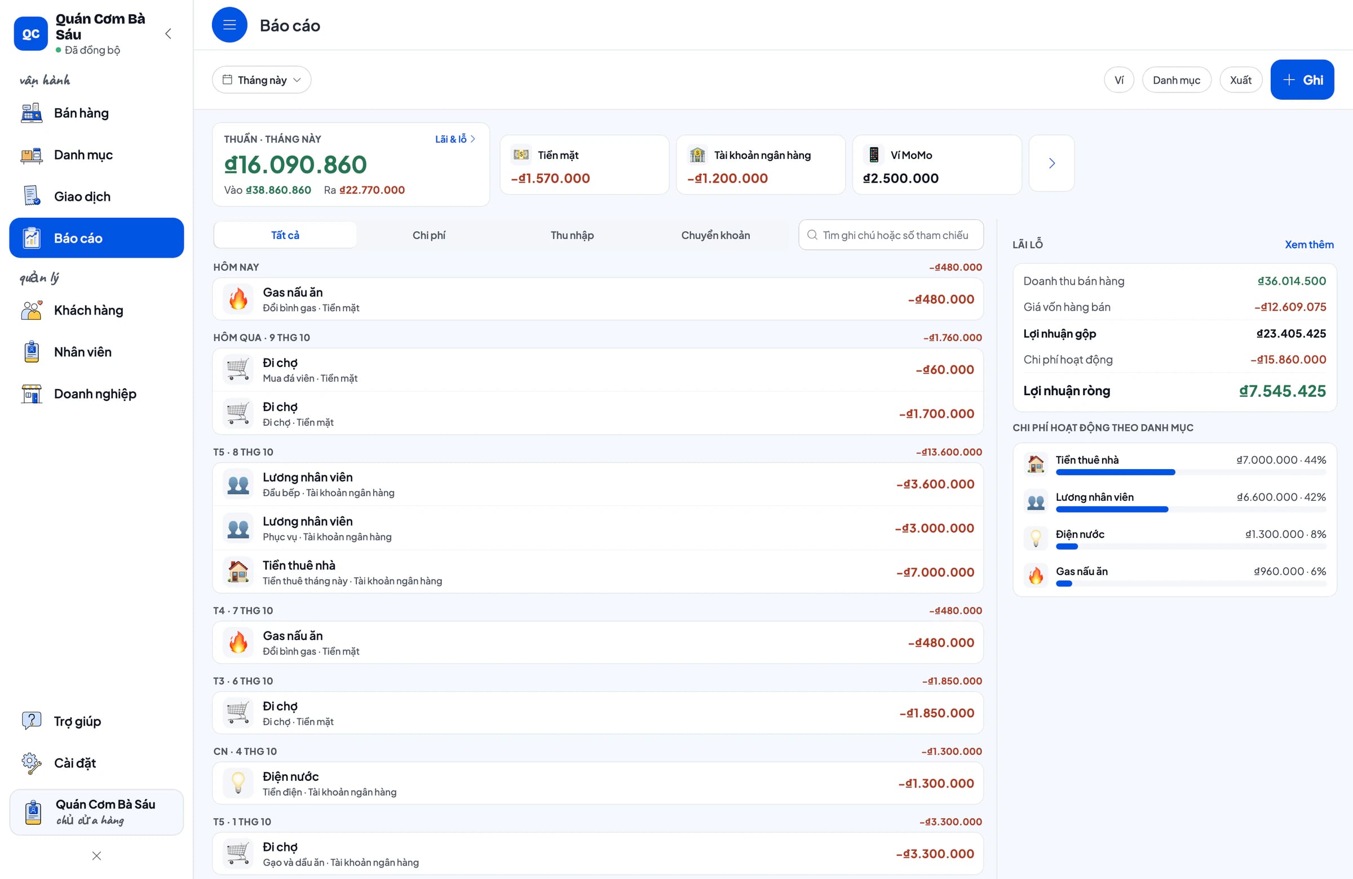
Task: Click the Lương nhân viên progress bar
Action: (1191, 510)
